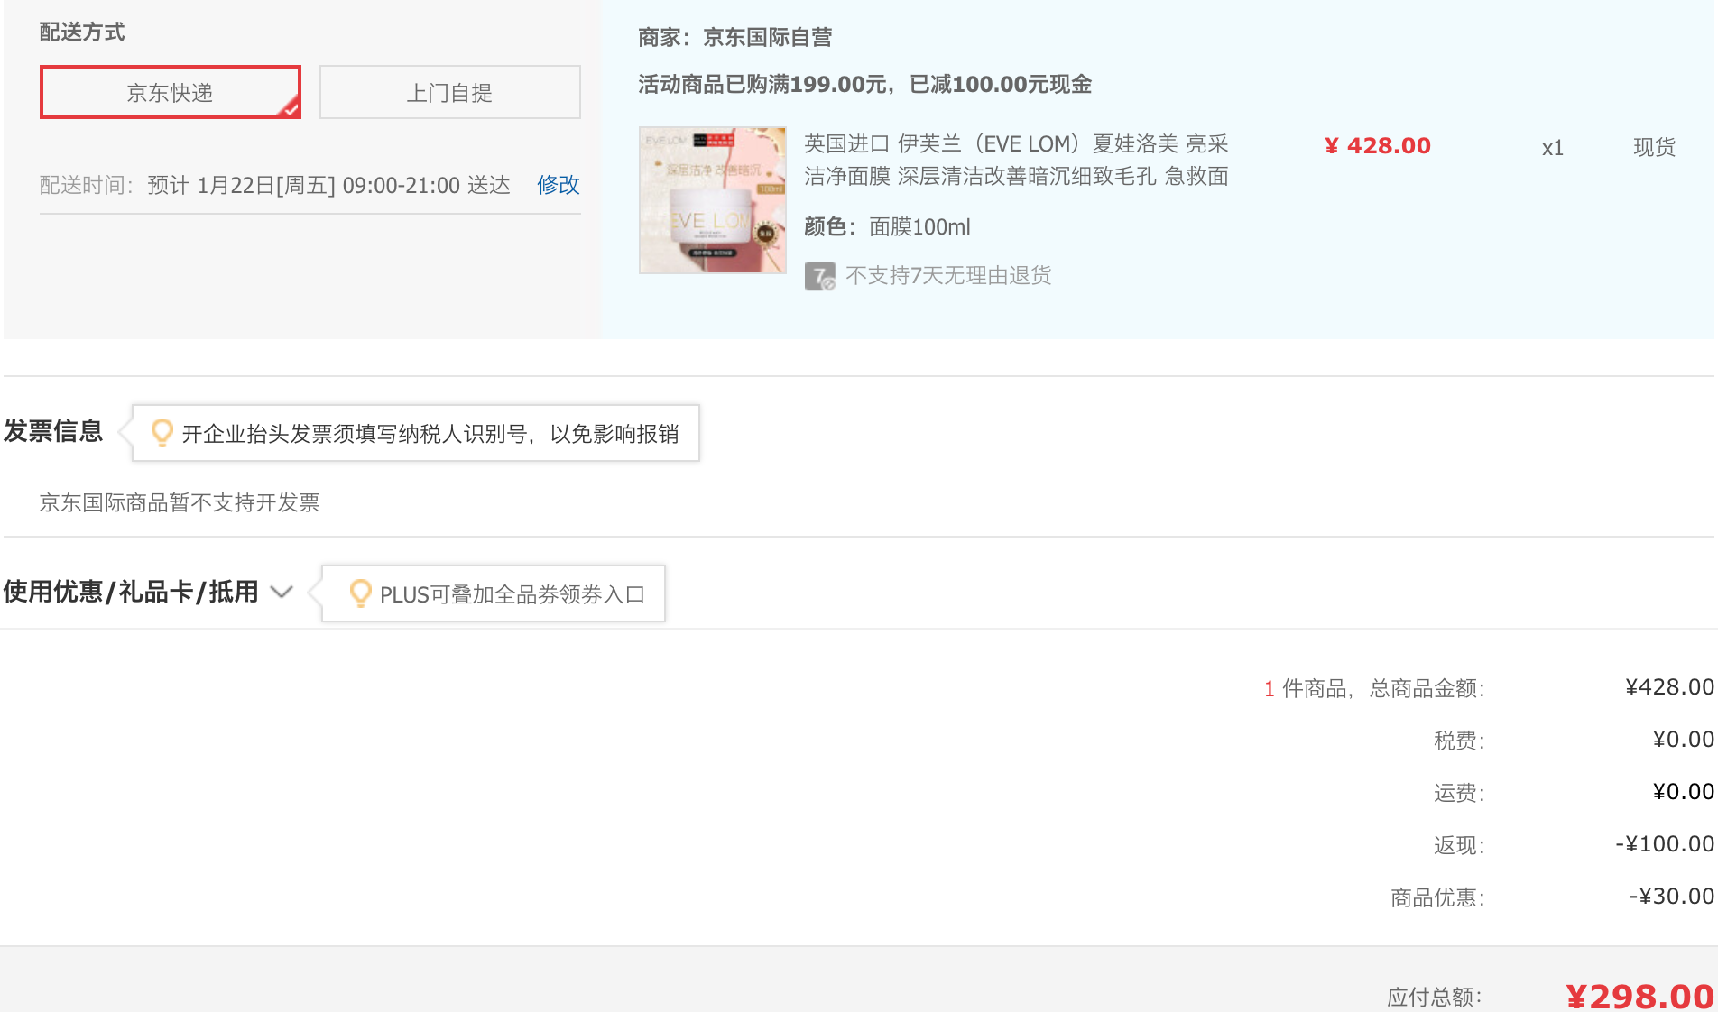
Task: Click the 配送方式 heading
Action: click(x=82, y=32)
